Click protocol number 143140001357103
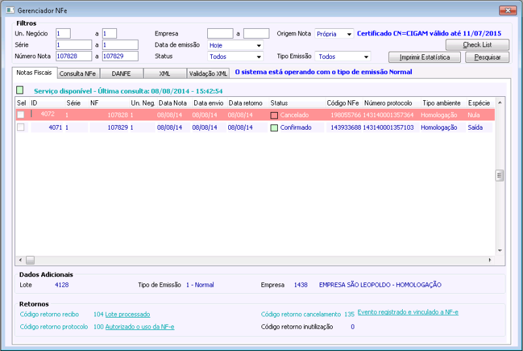523x351 pixels. click(x=388, y=127)
